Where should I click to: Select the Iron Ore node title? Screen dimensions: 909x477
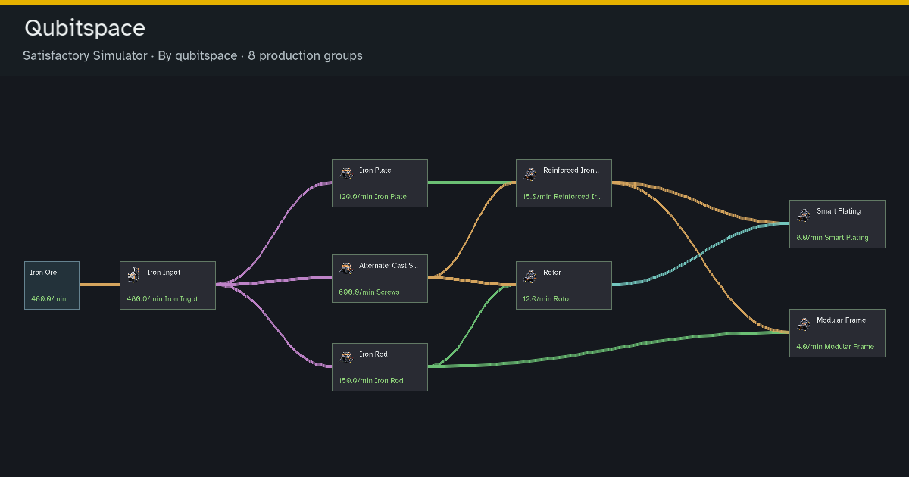[x=43, y=273]
